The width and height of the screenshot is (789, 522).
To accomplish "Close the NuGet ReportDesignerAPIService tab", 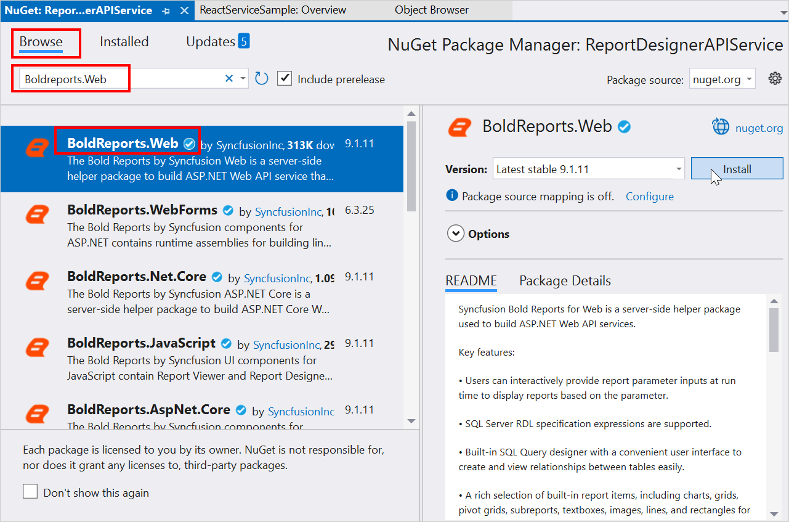I will (x=185, y=10).
